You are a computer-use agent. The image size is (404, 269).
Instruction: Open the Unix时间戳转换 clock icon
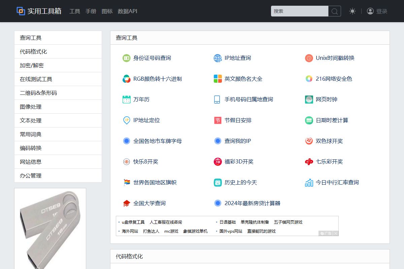[309, 58]
